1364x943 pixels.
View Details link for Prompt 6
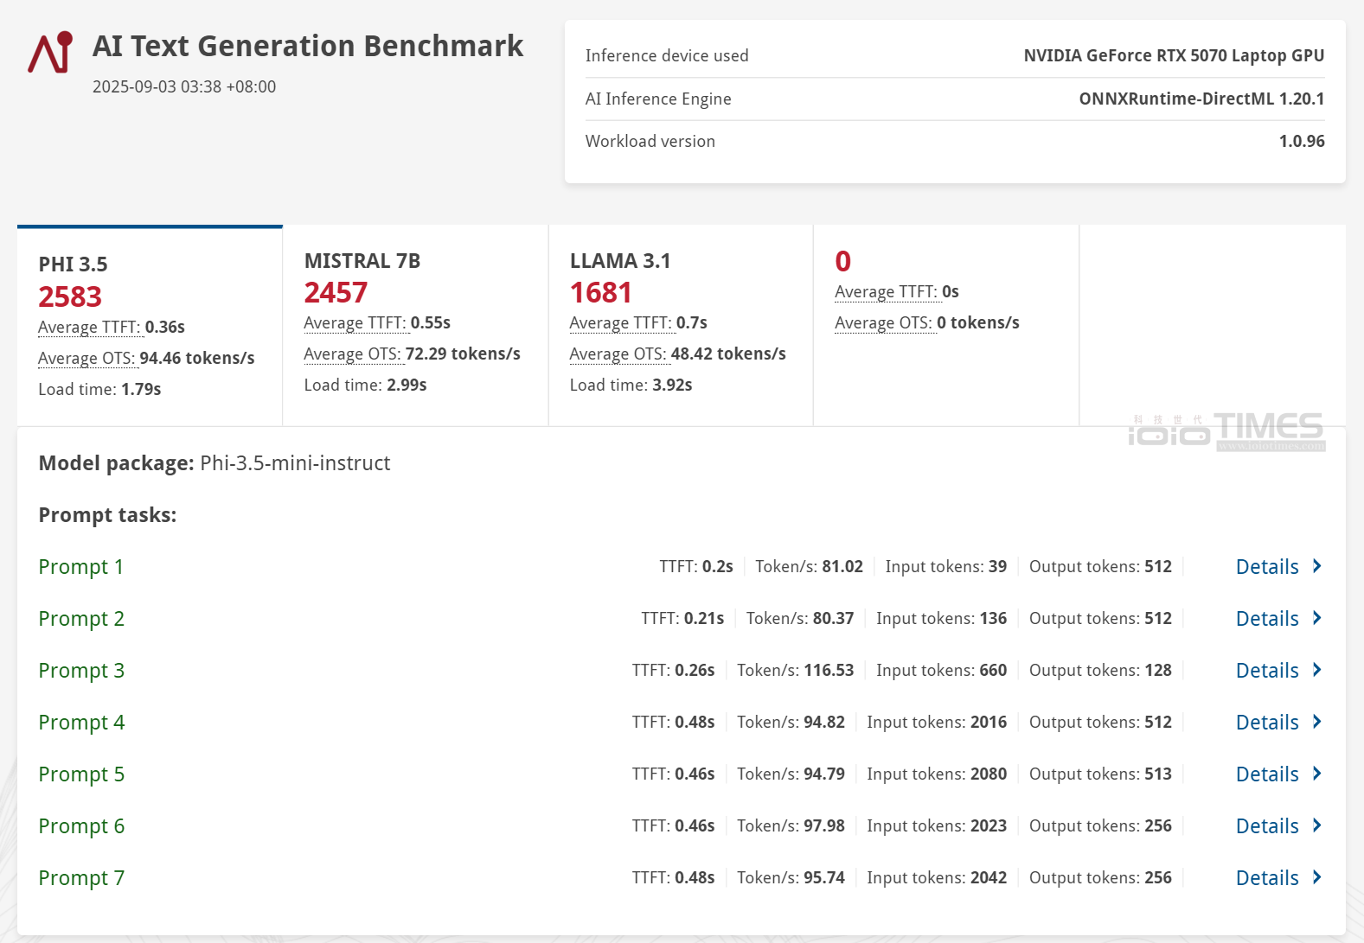pos(1267,826)
